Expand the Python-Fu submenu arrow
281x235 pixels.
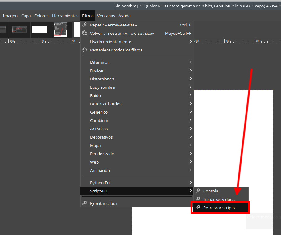190,183
